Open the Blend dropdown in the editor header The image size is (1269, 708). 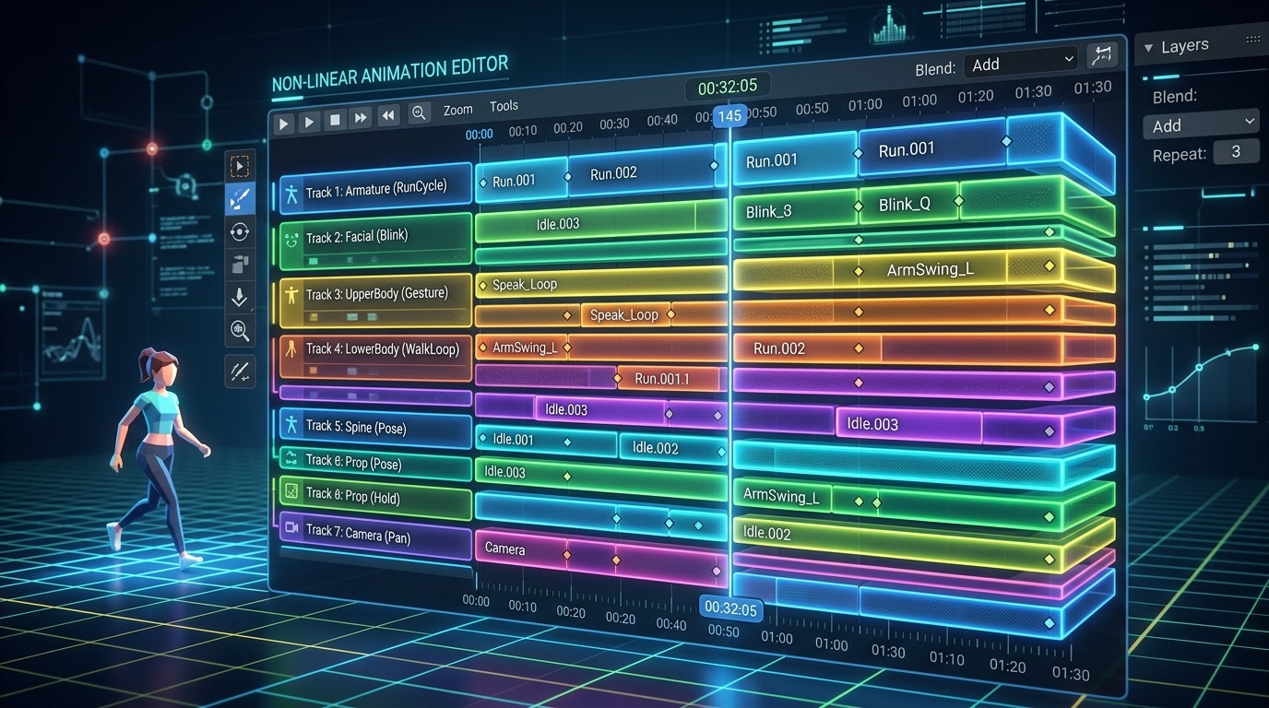tap(1022, 64)
